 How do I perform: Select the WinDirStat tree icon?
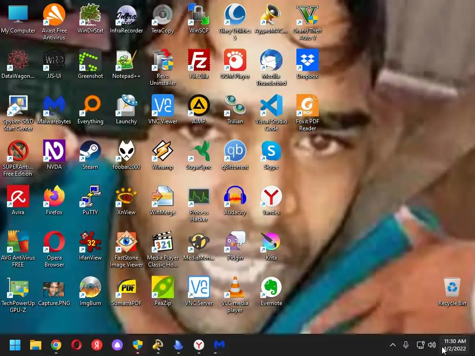click(x=90, y=14)
